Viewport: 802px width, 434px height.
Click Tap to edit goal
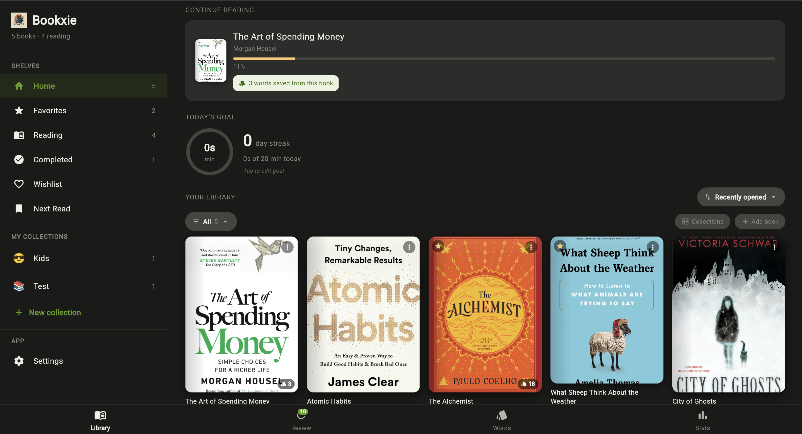coord(264,171)
